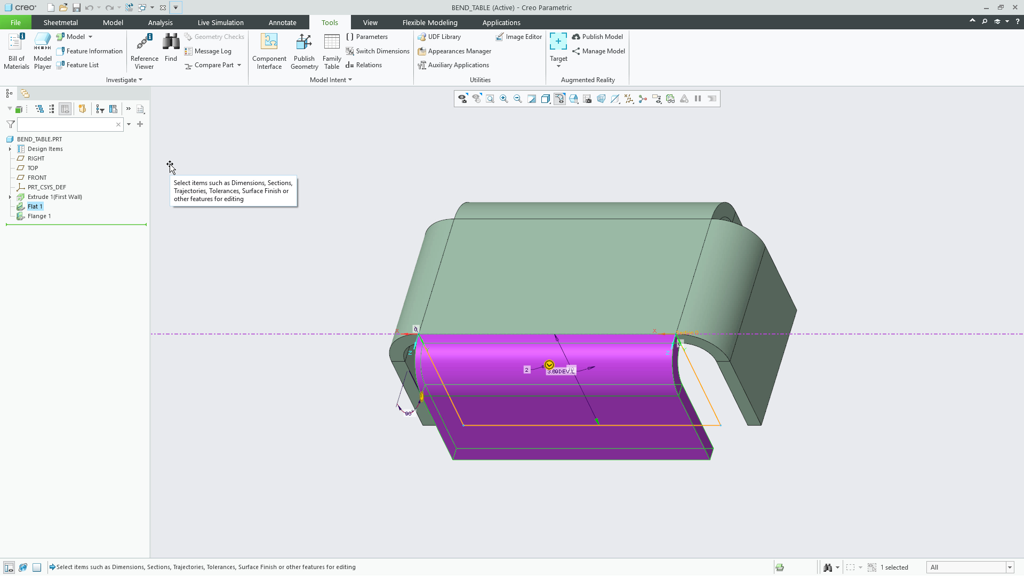Screen dimensions: 1024x576
Task: Switch to the Analysis ribbon tab
Action: click(160, 22)
